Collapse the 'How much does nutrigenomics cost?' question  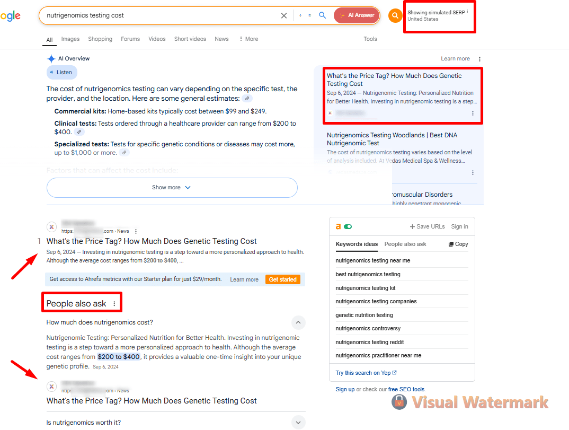tap(298, 322)
